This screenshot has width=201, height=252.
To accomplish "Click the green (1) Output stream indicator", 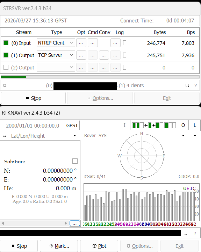I will point(6,55).
